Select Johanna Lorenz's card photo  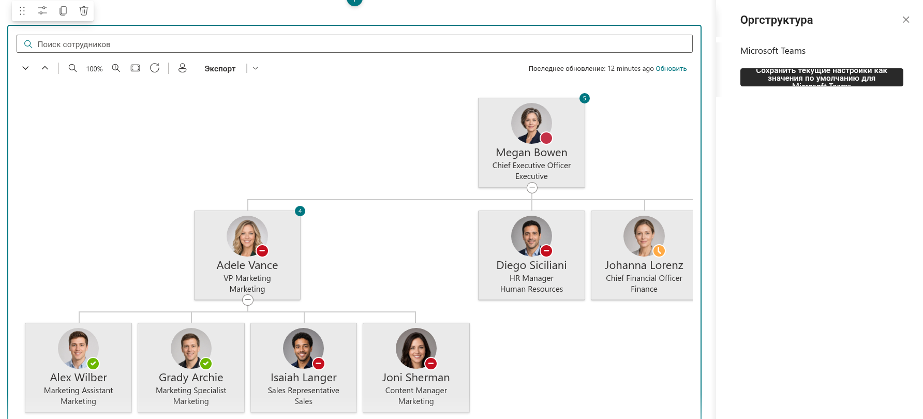[644, 236]
